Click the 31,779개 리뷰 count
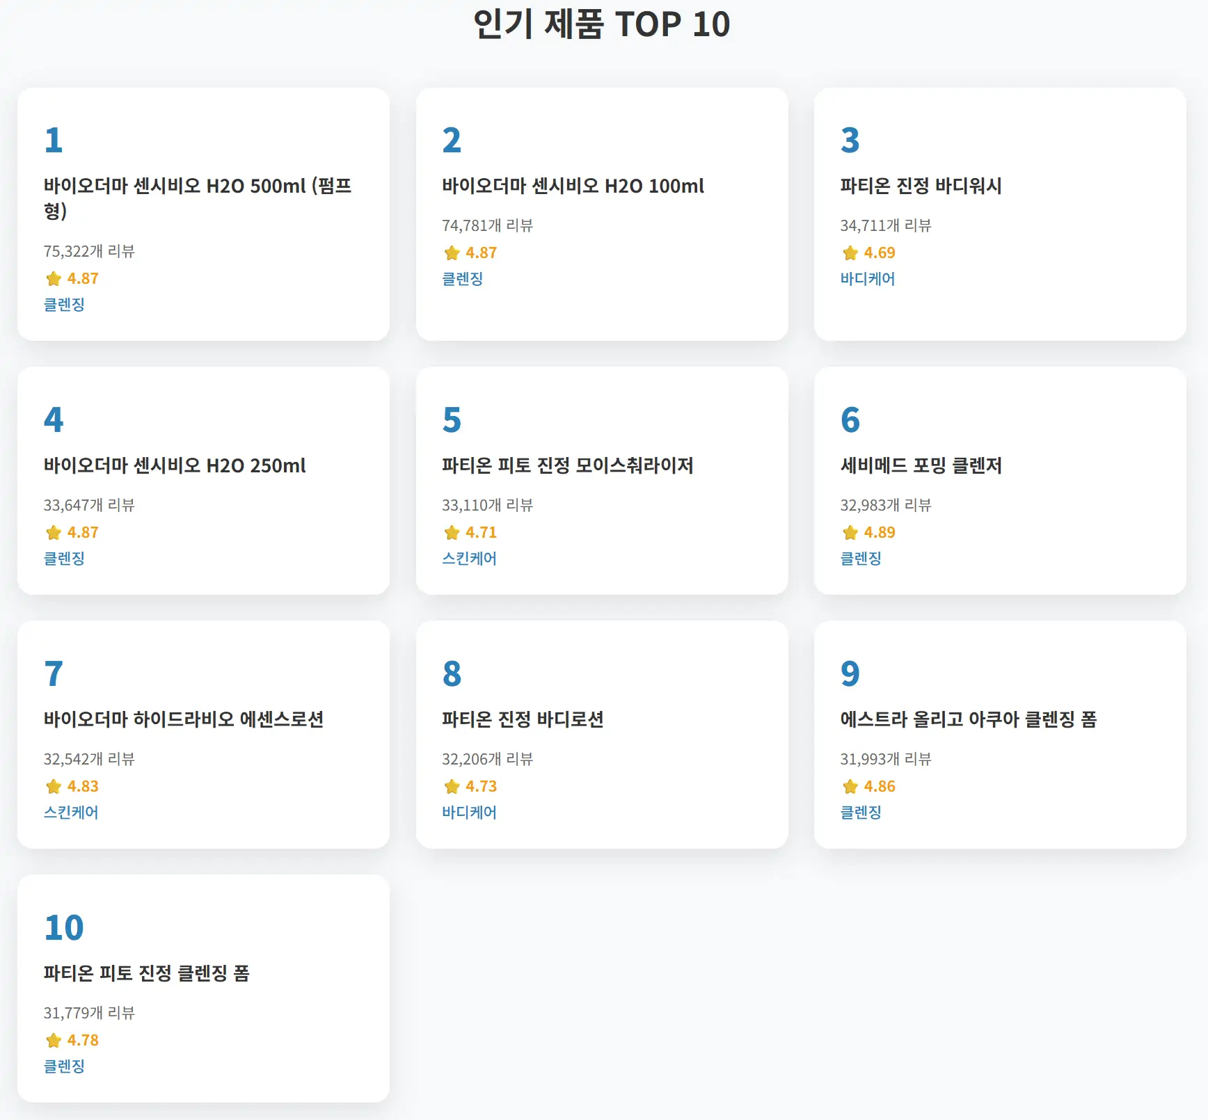 click(89, 1013)
